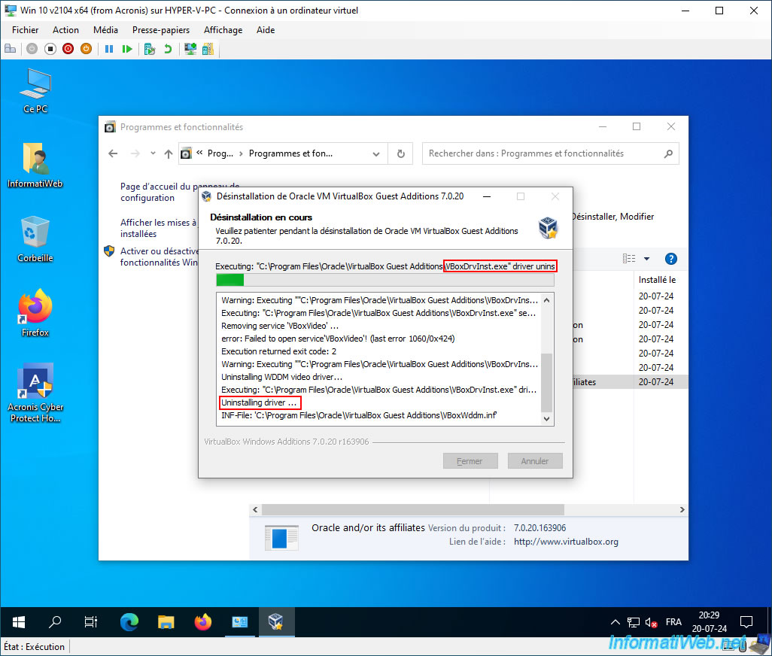Open the Affichage menu
The image size is (772, 656).
[x=223, y=30]
